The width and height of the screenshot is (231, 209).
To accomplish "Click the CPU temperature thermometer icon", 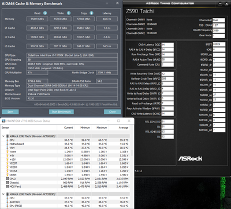I will [8, 140].
